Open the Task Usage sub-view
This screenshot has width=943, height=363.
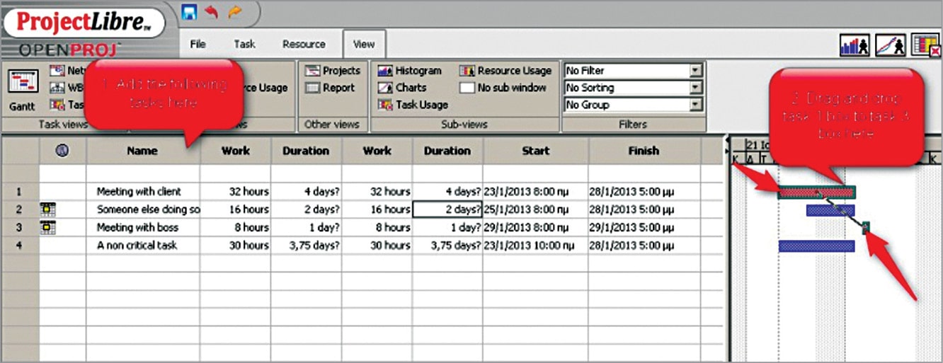point(413,105)
